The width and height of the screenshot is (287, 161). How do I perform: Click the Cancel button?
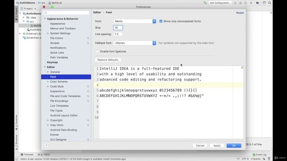200,145
